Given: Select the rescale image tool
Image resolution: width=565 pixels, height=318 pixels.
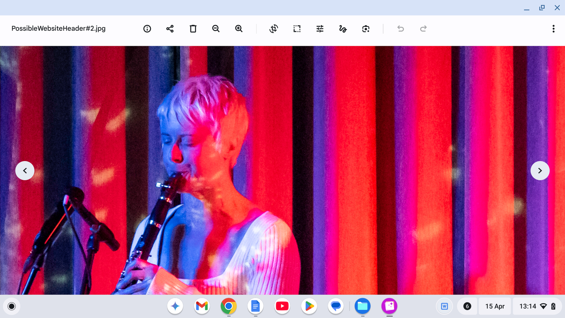Looking at the screenshot, I should (x=297, y=29).
